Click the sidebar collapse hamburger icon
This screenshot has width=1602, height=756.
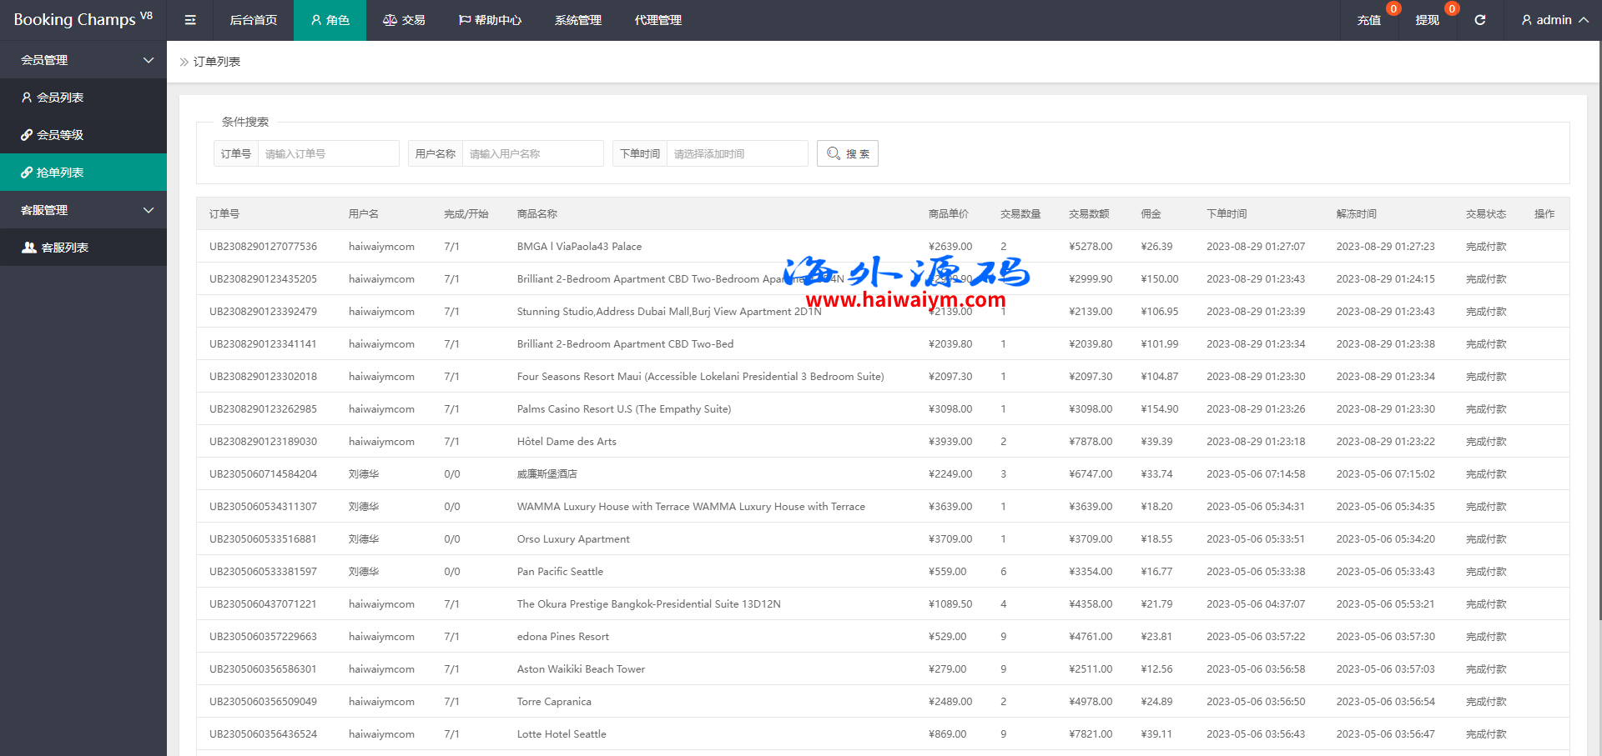coord(190,20)
